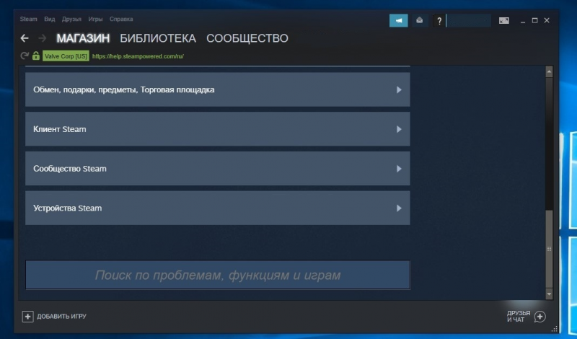Expand arrow on the Устройства Steam row

[399, 208]
